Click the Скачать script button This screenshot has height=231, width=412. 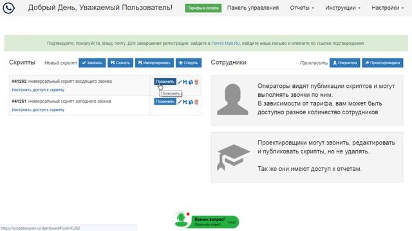pos(120,63)
